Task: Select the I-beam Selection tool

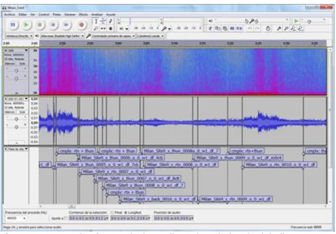Action: coord(96,21)
